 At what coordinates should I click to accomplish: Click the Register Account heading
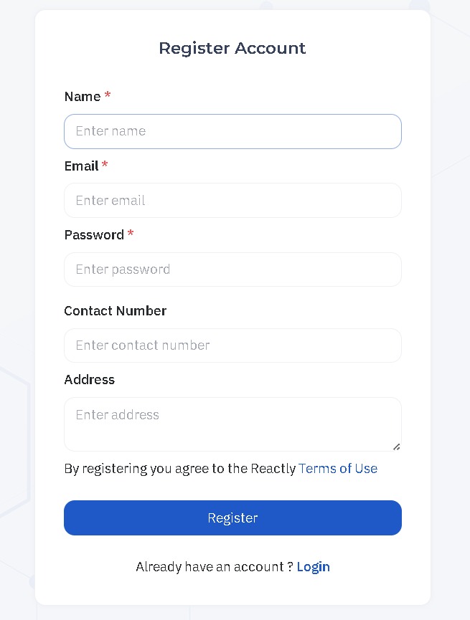tap(232, 49)
